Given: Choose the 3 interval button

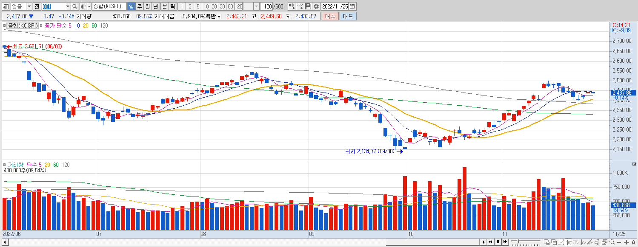Looking at the screenshot, I should pyautogui.click(x=190, y=6).
